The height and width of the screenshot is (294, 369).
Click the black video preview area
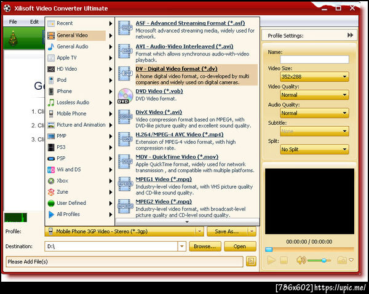point(310,201)
